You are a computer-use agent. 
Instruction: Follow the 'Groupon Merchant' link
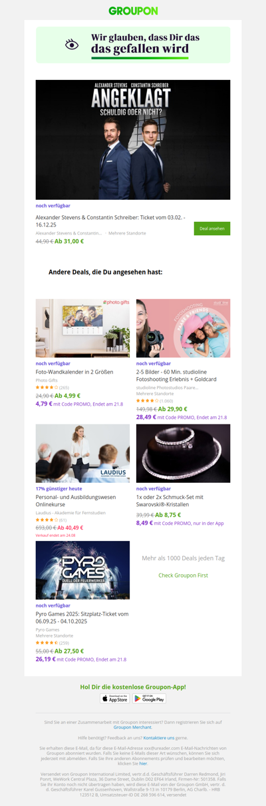pyautogui.click(x=132, y=727)
